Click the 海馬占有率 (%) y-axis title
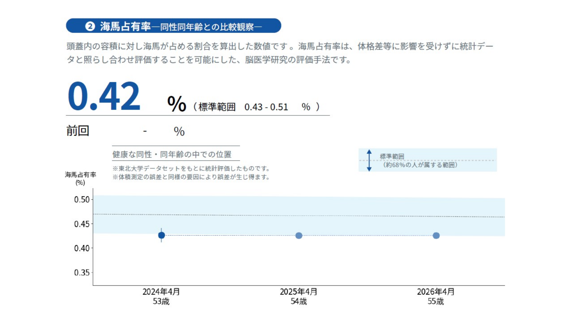The image size is (574, 323). pos(80,178)
